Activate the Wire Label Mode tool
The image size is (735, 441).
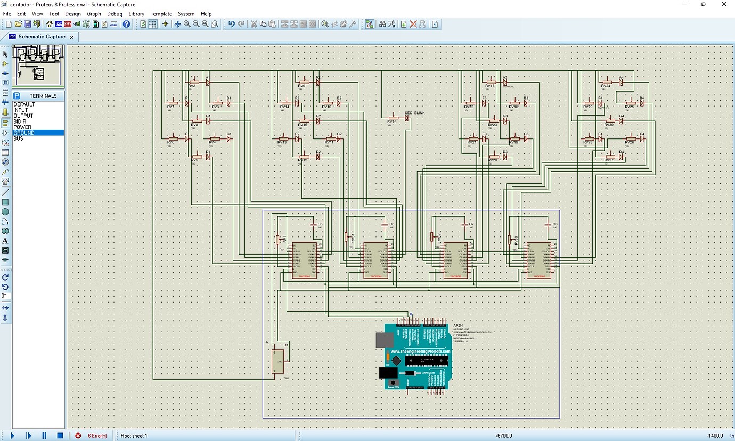coord(5,83)
